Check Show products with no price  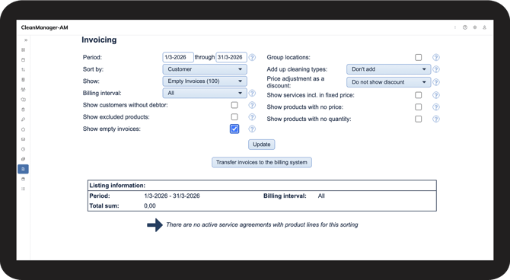pos(419,107)
